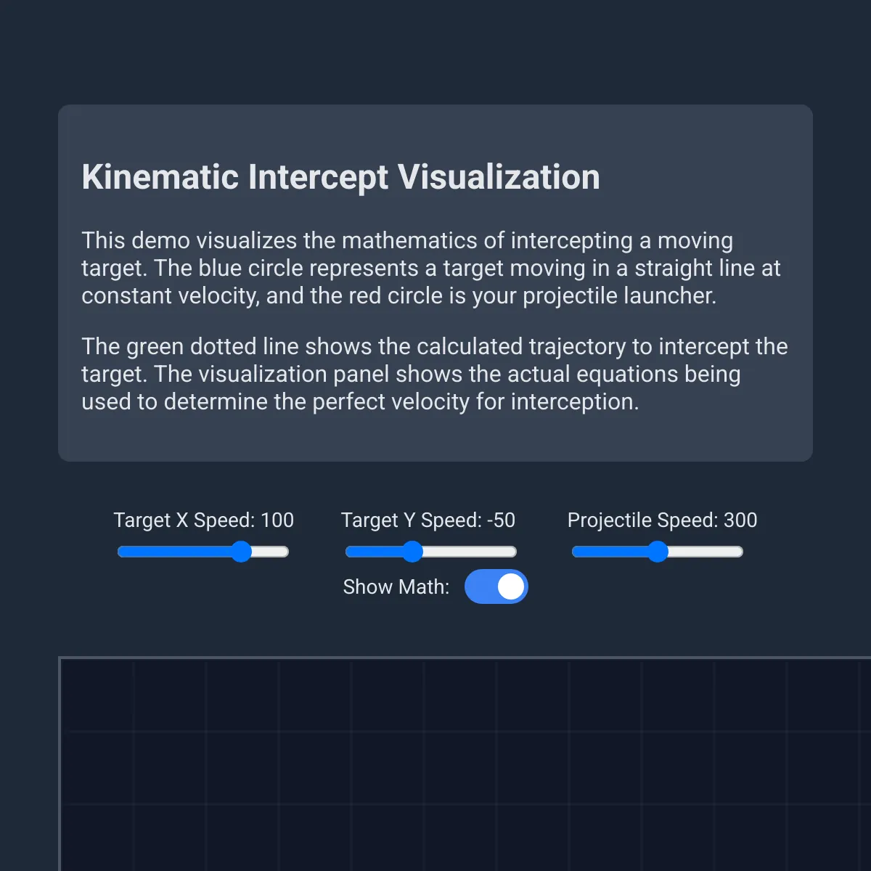Click the paragraph starting 'This demo visualizes'
Screen dimensions: 871x871
428,268
